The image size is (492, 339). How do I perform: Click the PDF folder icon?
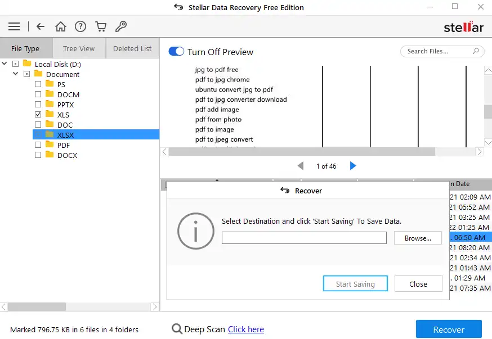(50, 144)
